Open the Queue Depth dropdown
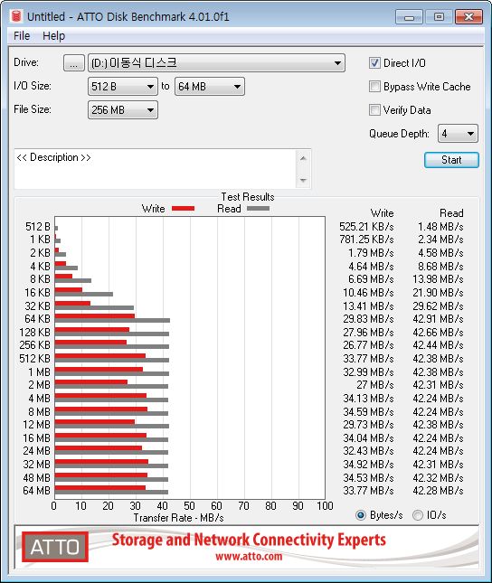The image size is (492, 583). tap(458, 134)
